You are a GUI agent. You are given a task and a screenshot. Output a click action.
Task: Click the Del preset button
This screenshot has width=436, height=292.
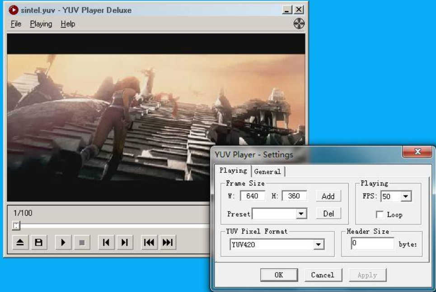pyautogui.click(x=328, y=213)
